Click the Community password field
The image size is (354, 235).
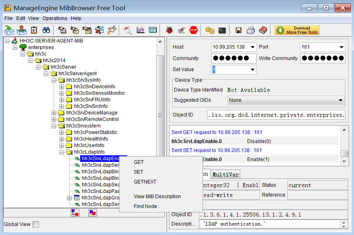234,58
